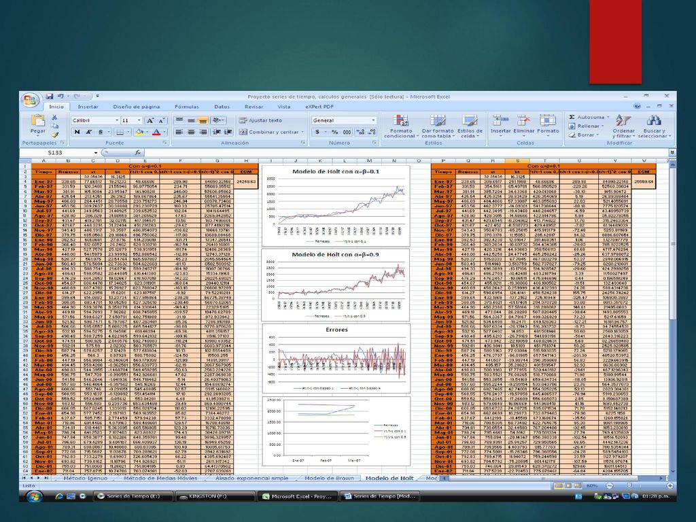Copy selection using the copy icon
Screen dimensions: 696x522
point(54,126)
